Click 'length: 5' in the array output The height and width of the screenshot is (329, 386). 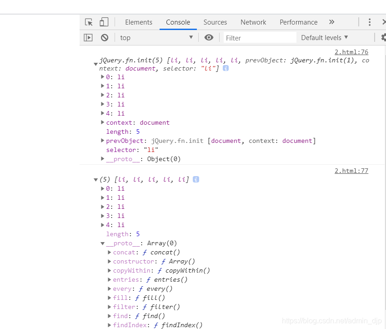click(x=123, y=234)
